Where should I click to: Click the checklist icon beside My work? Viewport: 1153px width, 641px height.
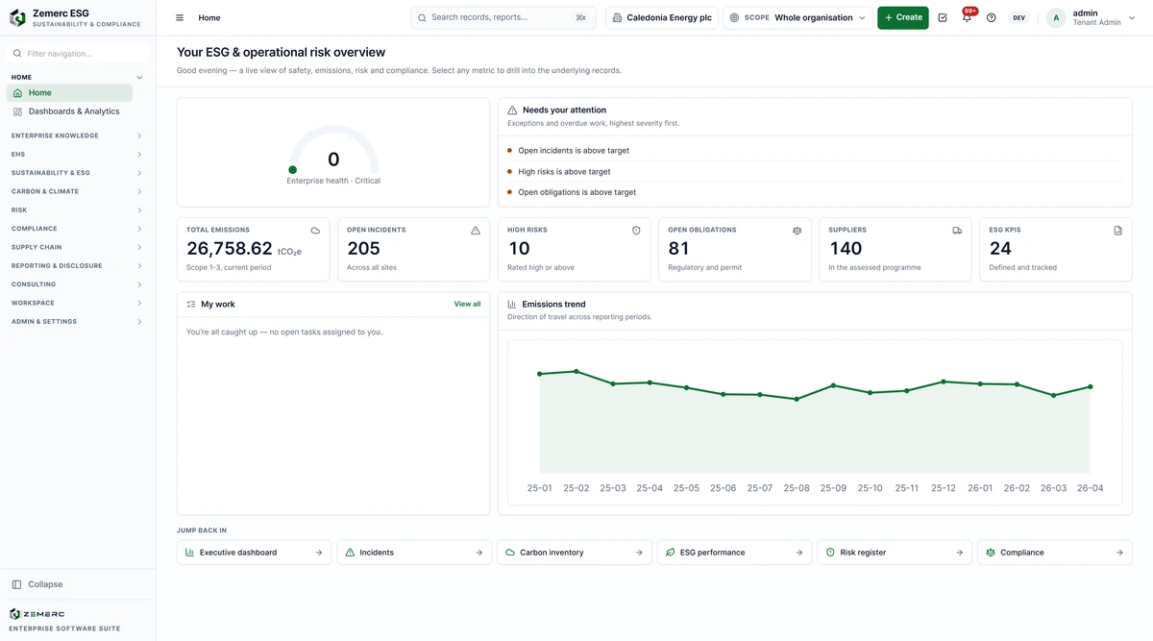pyautogui.click(x=191, y=304)
